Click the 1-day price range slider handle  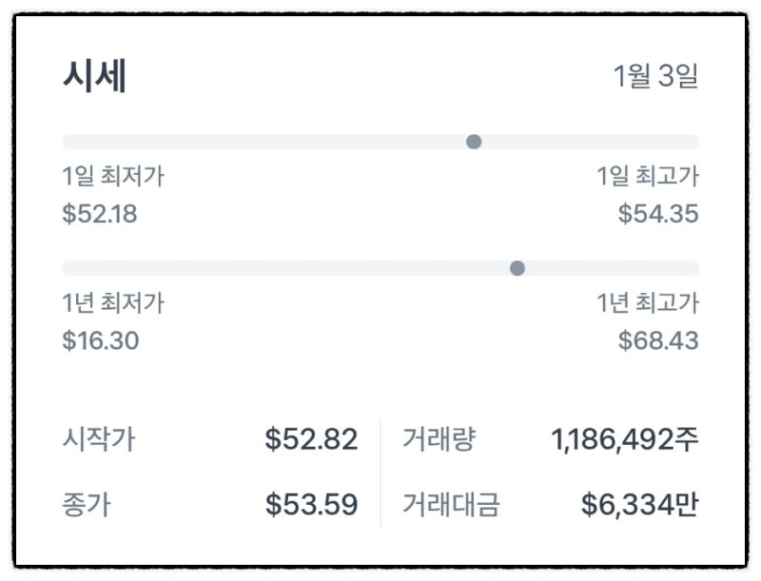[473, 142]
